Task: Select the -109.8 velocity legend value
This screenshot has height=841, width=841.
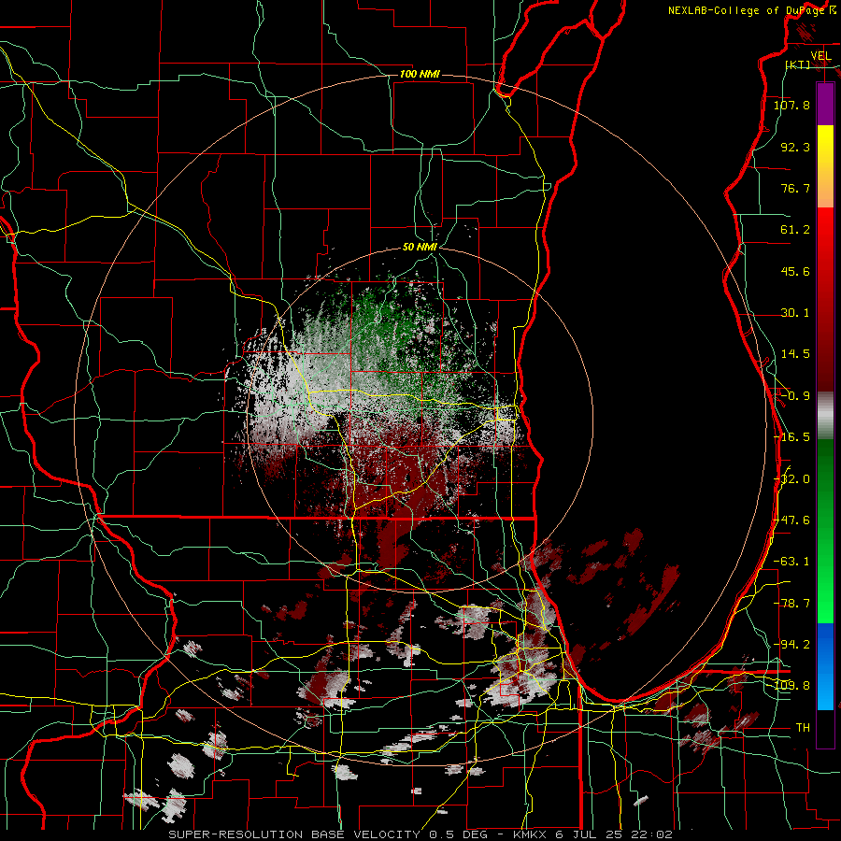Action: [791, 686]
